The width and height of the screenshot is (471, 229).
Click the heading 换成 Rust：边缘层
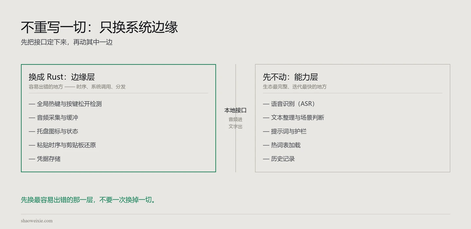pyautogui.click(x=62, y=77)
